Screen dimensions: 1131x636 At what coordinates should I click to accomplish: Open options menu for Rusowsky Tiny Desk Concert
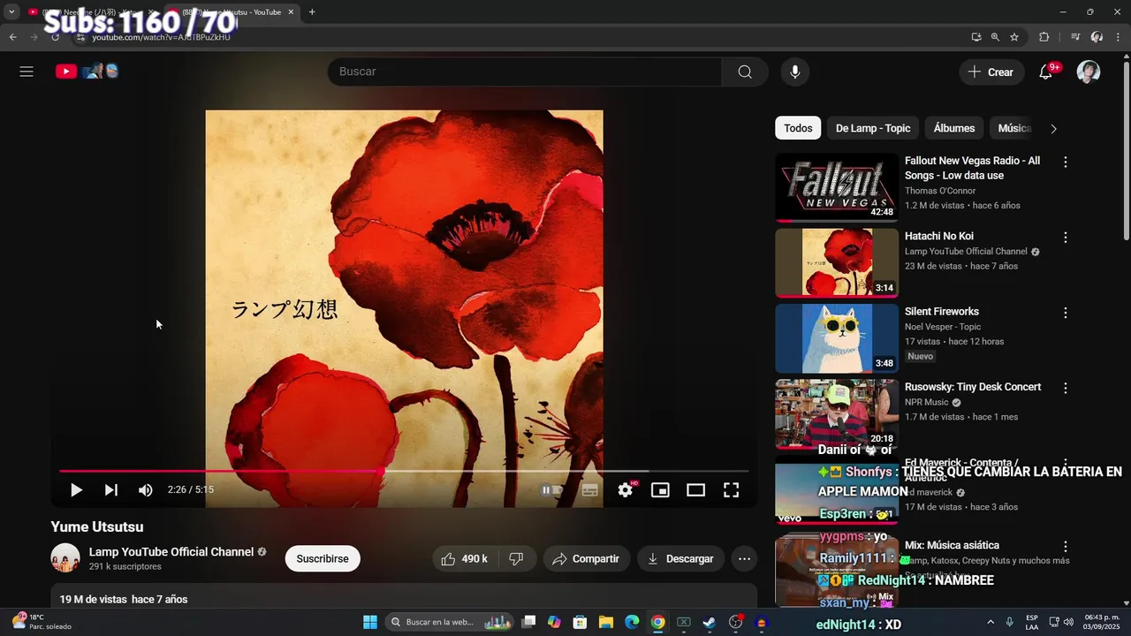pyautogui.click(x=1066, y=388)
